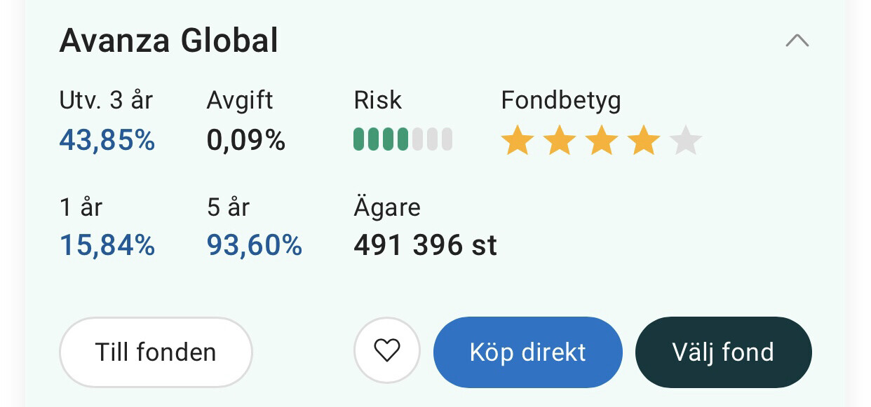The height and width of the screenshot is (407, 871).
Task: Click the fourth gold rating star
Action: coord(644,141)
